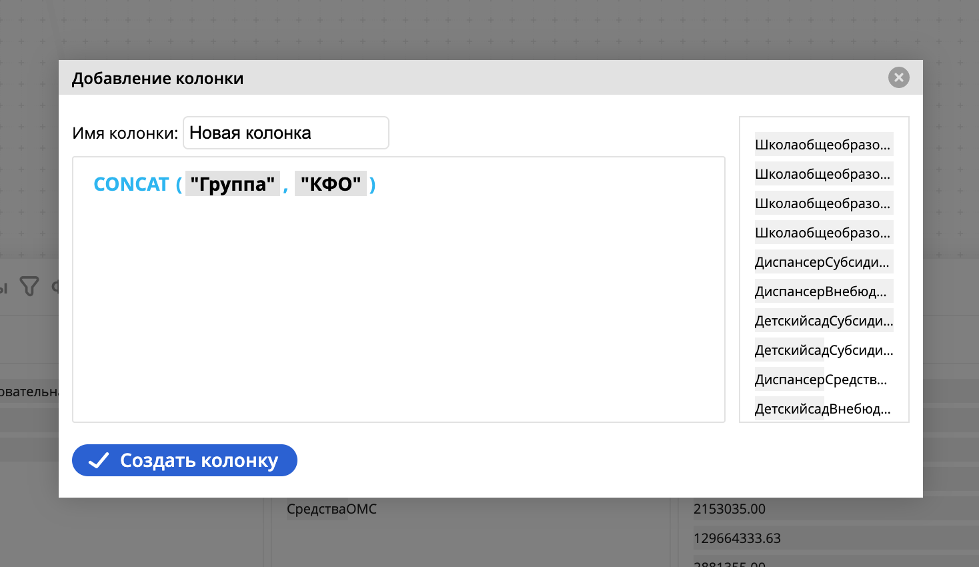Click the closing parenthesis after "КФО"
Image resolution: width=979 pixels, height=567 pixels.
pos(373,184)
